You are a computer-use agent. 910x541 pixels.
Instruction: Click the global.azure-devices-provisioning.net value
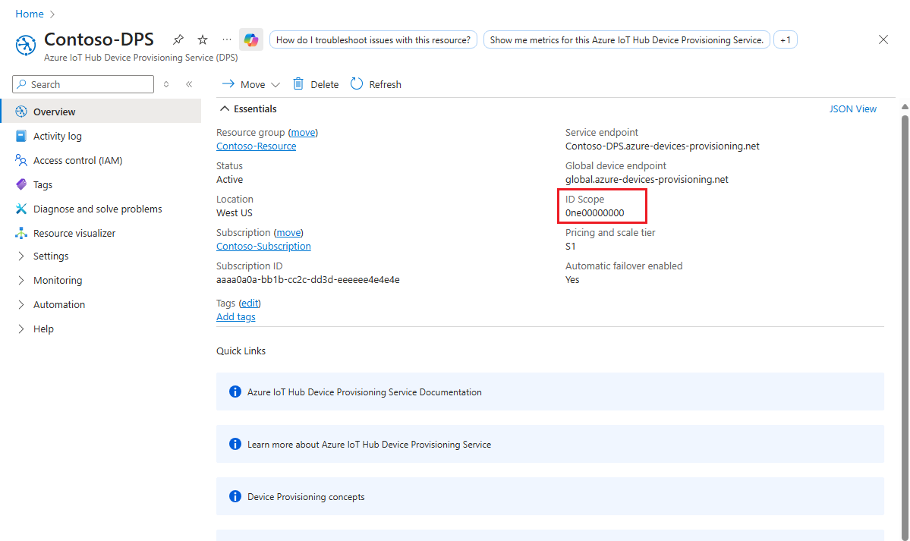pos(647,179)
